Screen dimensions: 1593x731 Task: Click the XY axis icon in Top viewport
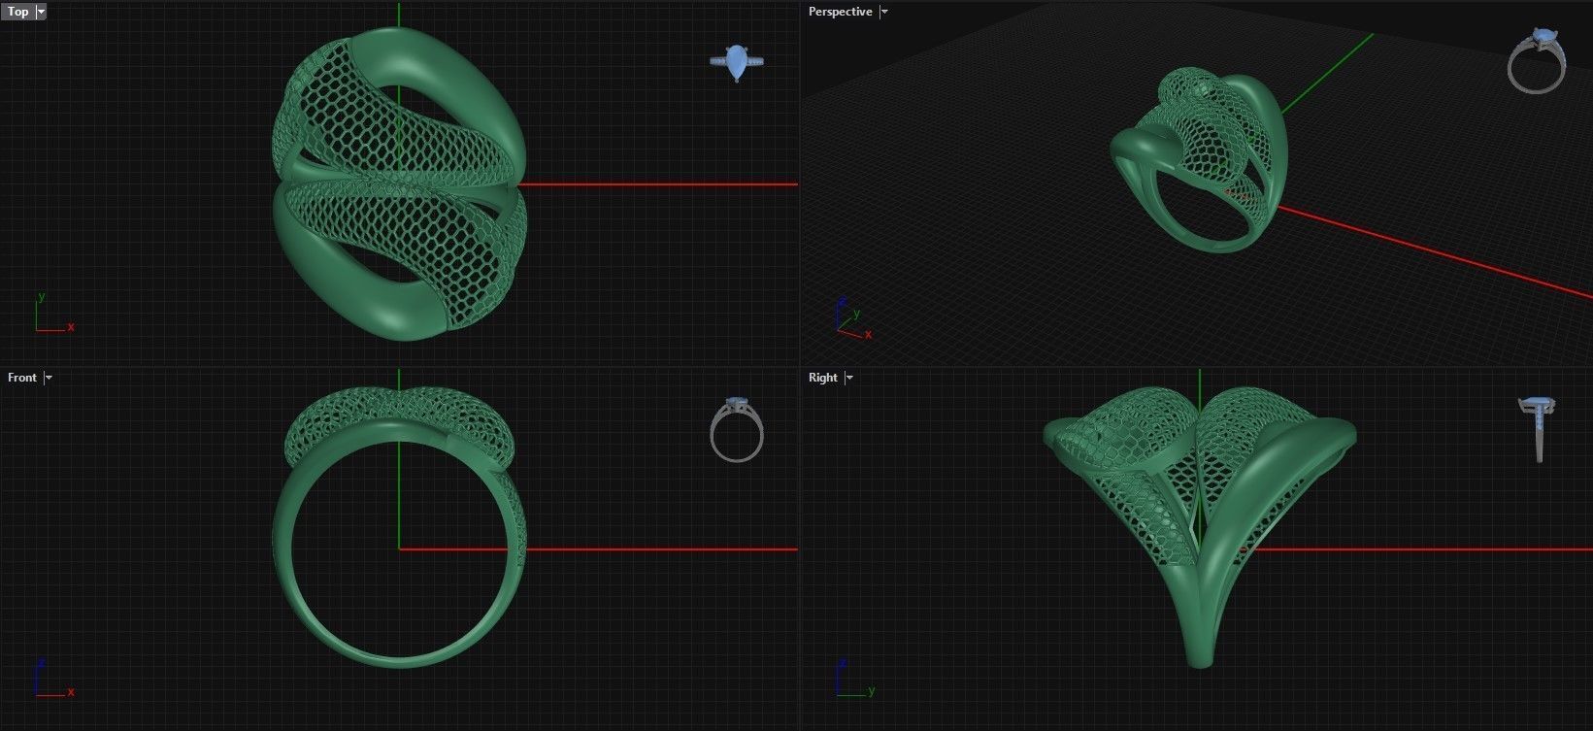(x=54, y=314)
